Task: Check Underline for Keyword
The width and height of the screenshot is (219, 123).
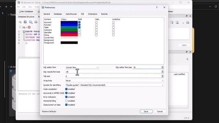Action: coord(113,22)
